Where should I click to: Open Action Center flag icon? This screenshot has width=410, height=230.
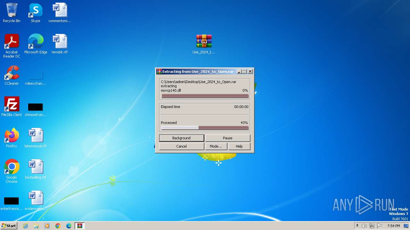click(x=380, y=226)
